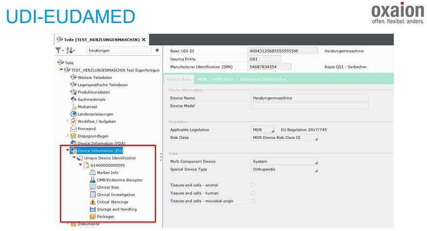Select the Storage and Handling tree item
The image size is (427, 231).
point(117,209)
